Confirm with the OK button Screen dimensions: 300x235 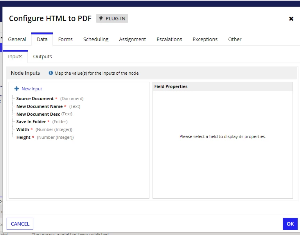tap(290, 224)
